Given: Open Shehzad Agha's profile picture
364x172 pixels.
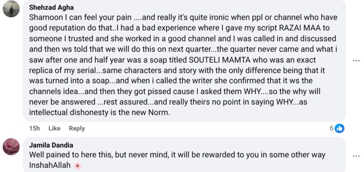Looking at the screenshot, I should (x=11, y=9).
